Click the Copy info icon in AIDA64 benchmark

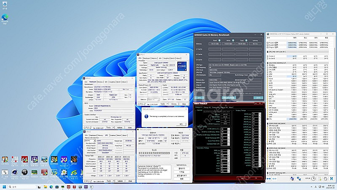[x=246, y=40]
